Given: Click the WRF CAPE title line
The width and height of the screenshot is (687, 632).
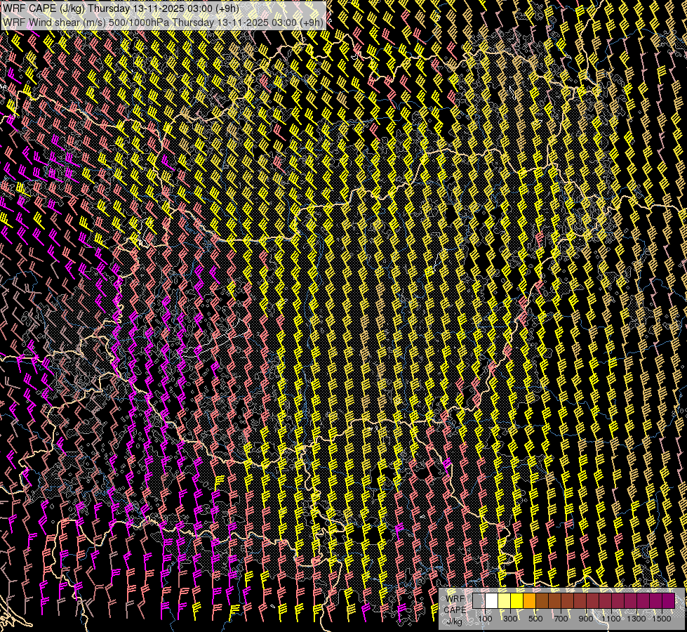Looking at the screenshot, I should [x=121, y=9].
